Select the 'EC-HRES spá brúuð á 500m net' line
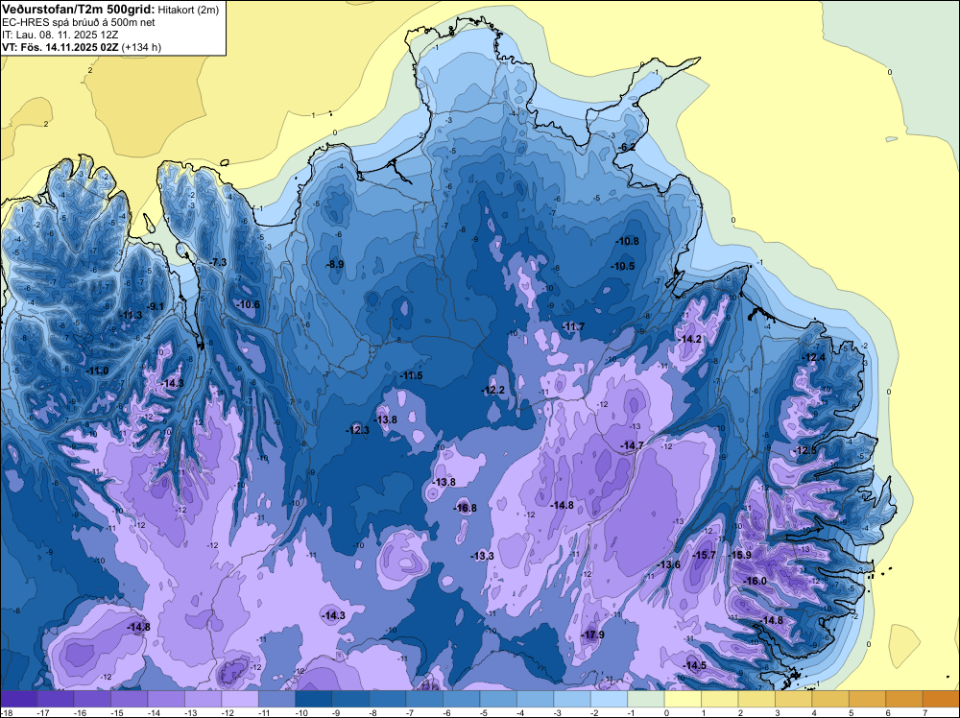This screenshot has width=960, height=718. [78, 22]
